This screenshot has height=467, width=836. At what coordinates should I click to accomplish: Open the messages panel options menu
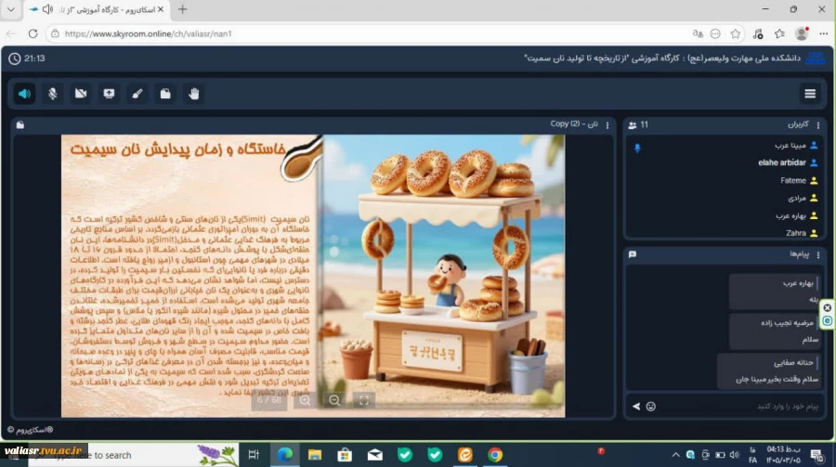tap(817, 254)
